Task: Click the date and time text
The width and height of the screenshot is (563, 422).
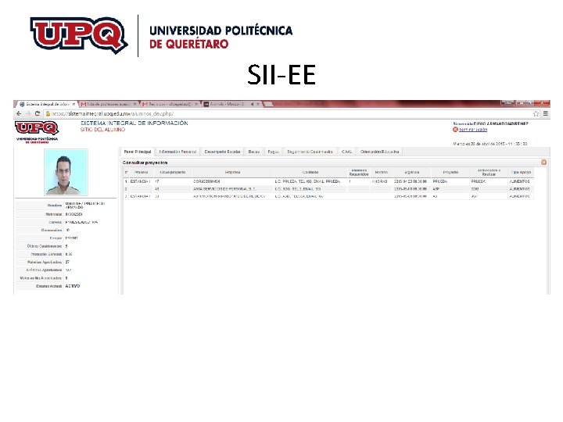Action: 489,144
